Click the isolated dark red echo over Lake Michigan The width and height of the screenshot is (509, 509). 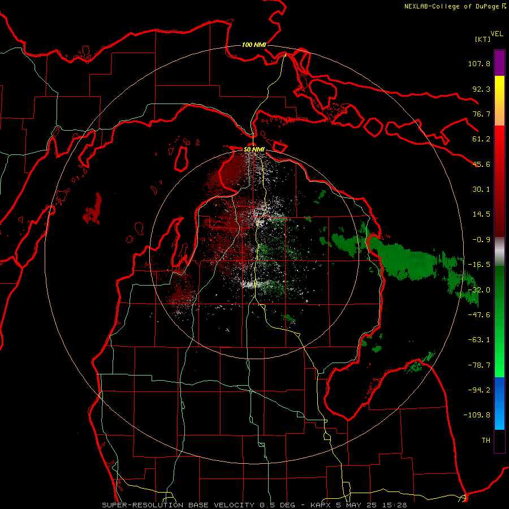click(x=93, y=209)
